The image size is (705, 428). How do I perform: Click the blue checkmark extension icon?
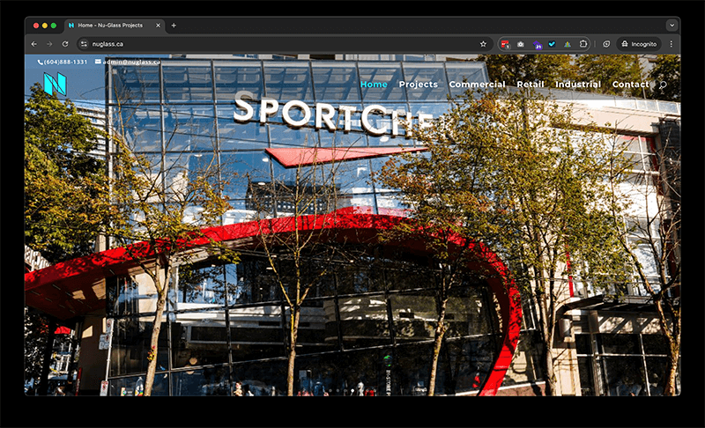[552, 43]
